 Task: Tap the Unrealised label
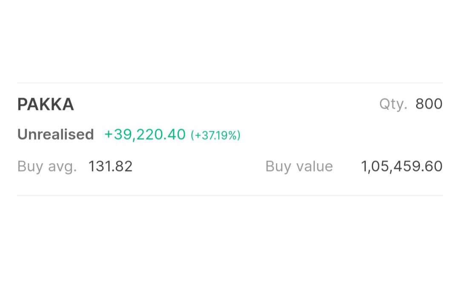pos(55,135)
